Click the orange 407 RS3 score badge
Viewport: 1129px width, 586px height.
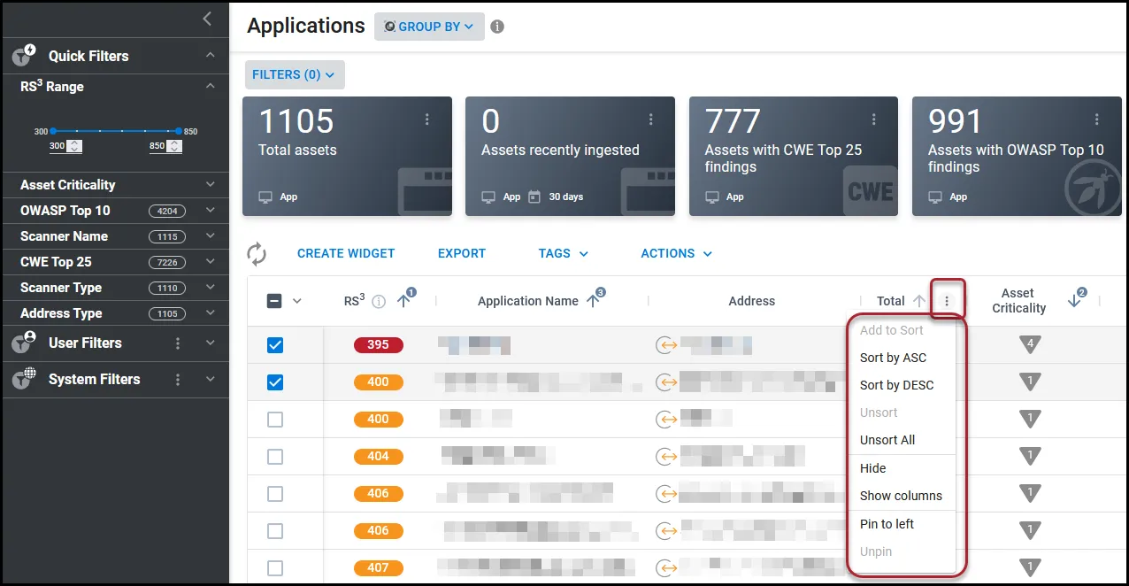(378, 568)
